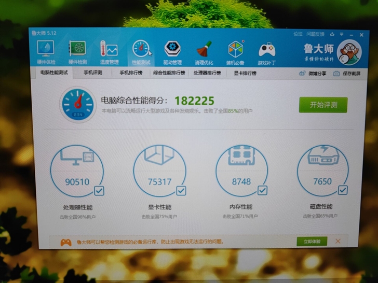Switch to 手机评测 tab
The height and width of the screenshot is (283, 378).
pos(93,73)
